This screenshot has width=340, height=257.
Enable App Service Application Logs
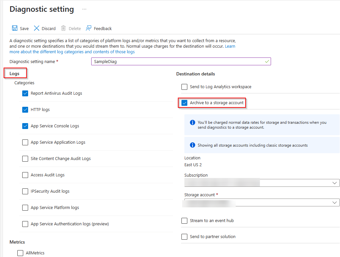click(25, 142)
